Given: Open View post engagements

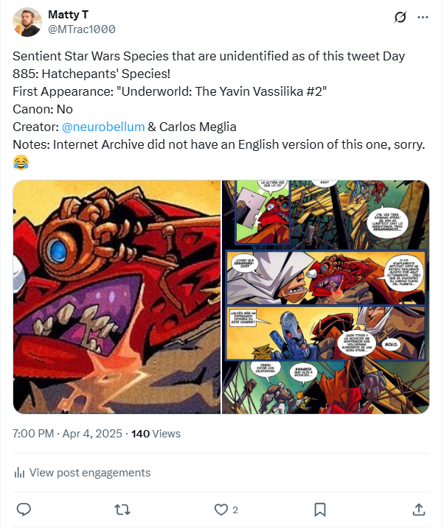Looking at the screenshot, I should pyautogui.click(x=89, y=473).
